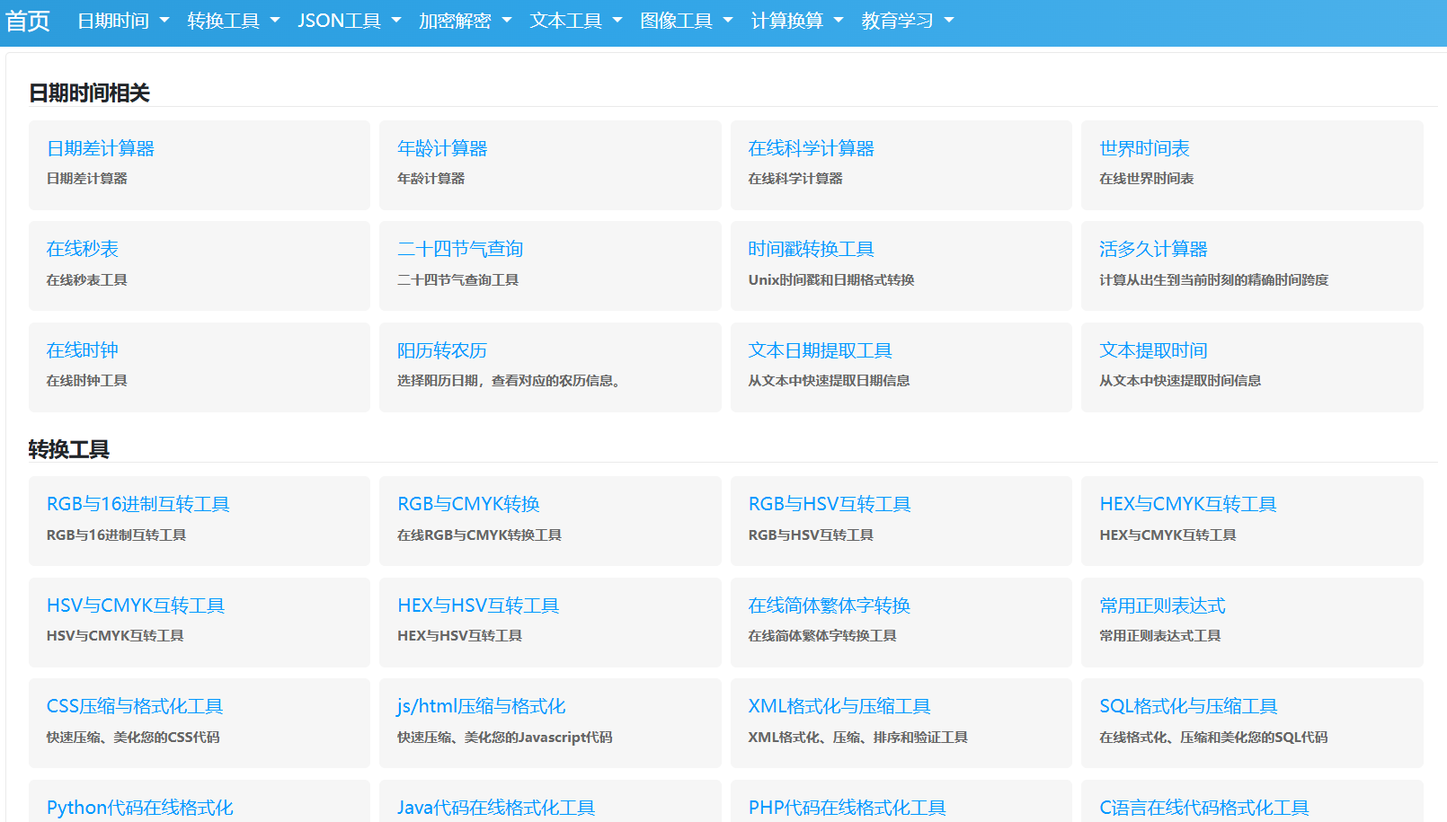Viewport: 1447px width, 822px height.
Task: Open RGB与CMYK转换 tool
Action: (x=468, y=504)
